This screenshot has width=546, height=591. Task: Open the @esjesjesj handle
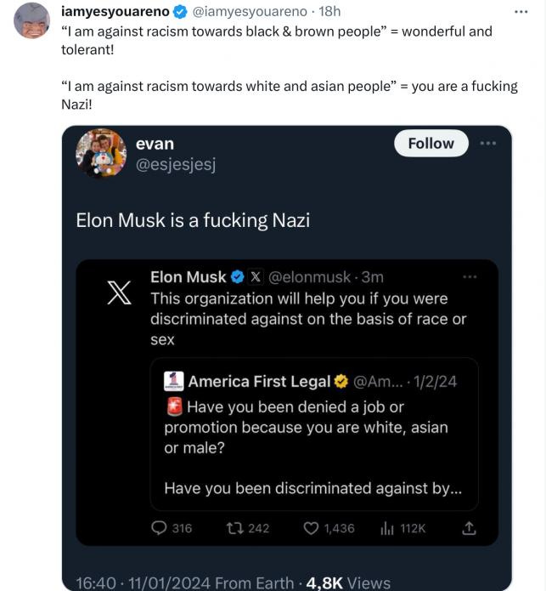[x=176, y=164]
